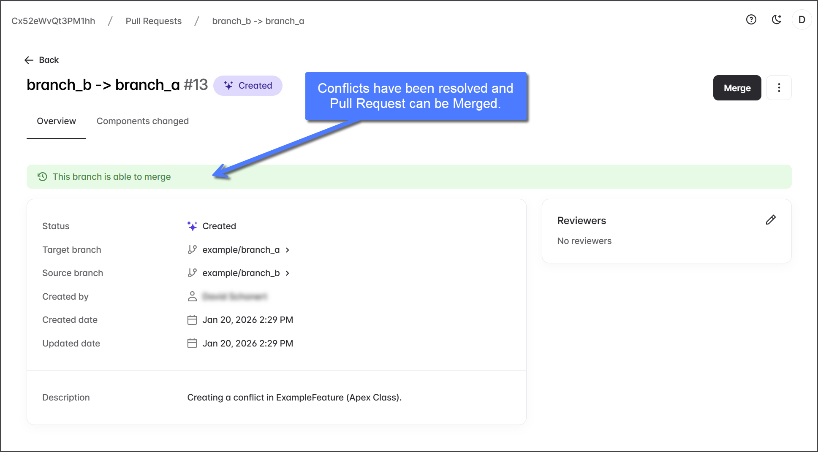Expand the example/branch_b chevron
818x452 pixels.
click(x=288, y=273)
